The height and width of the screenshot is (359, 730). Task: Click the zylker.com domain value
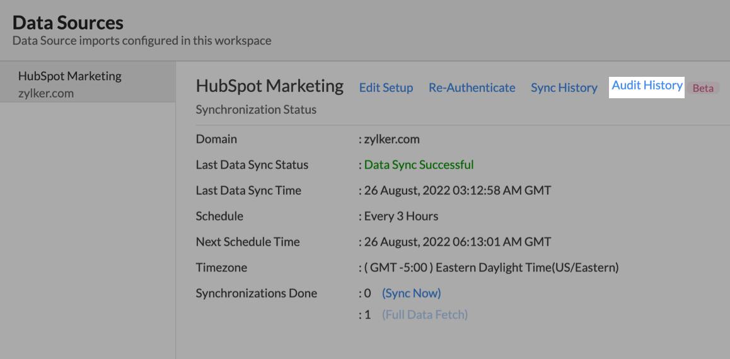(393, 139)
